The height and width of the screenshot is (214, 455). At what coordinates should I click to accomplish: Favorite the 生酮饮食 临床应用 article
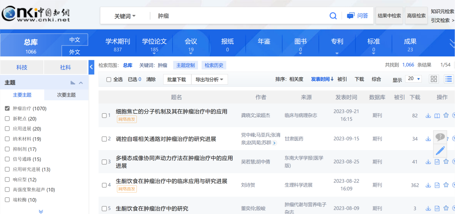446,185
